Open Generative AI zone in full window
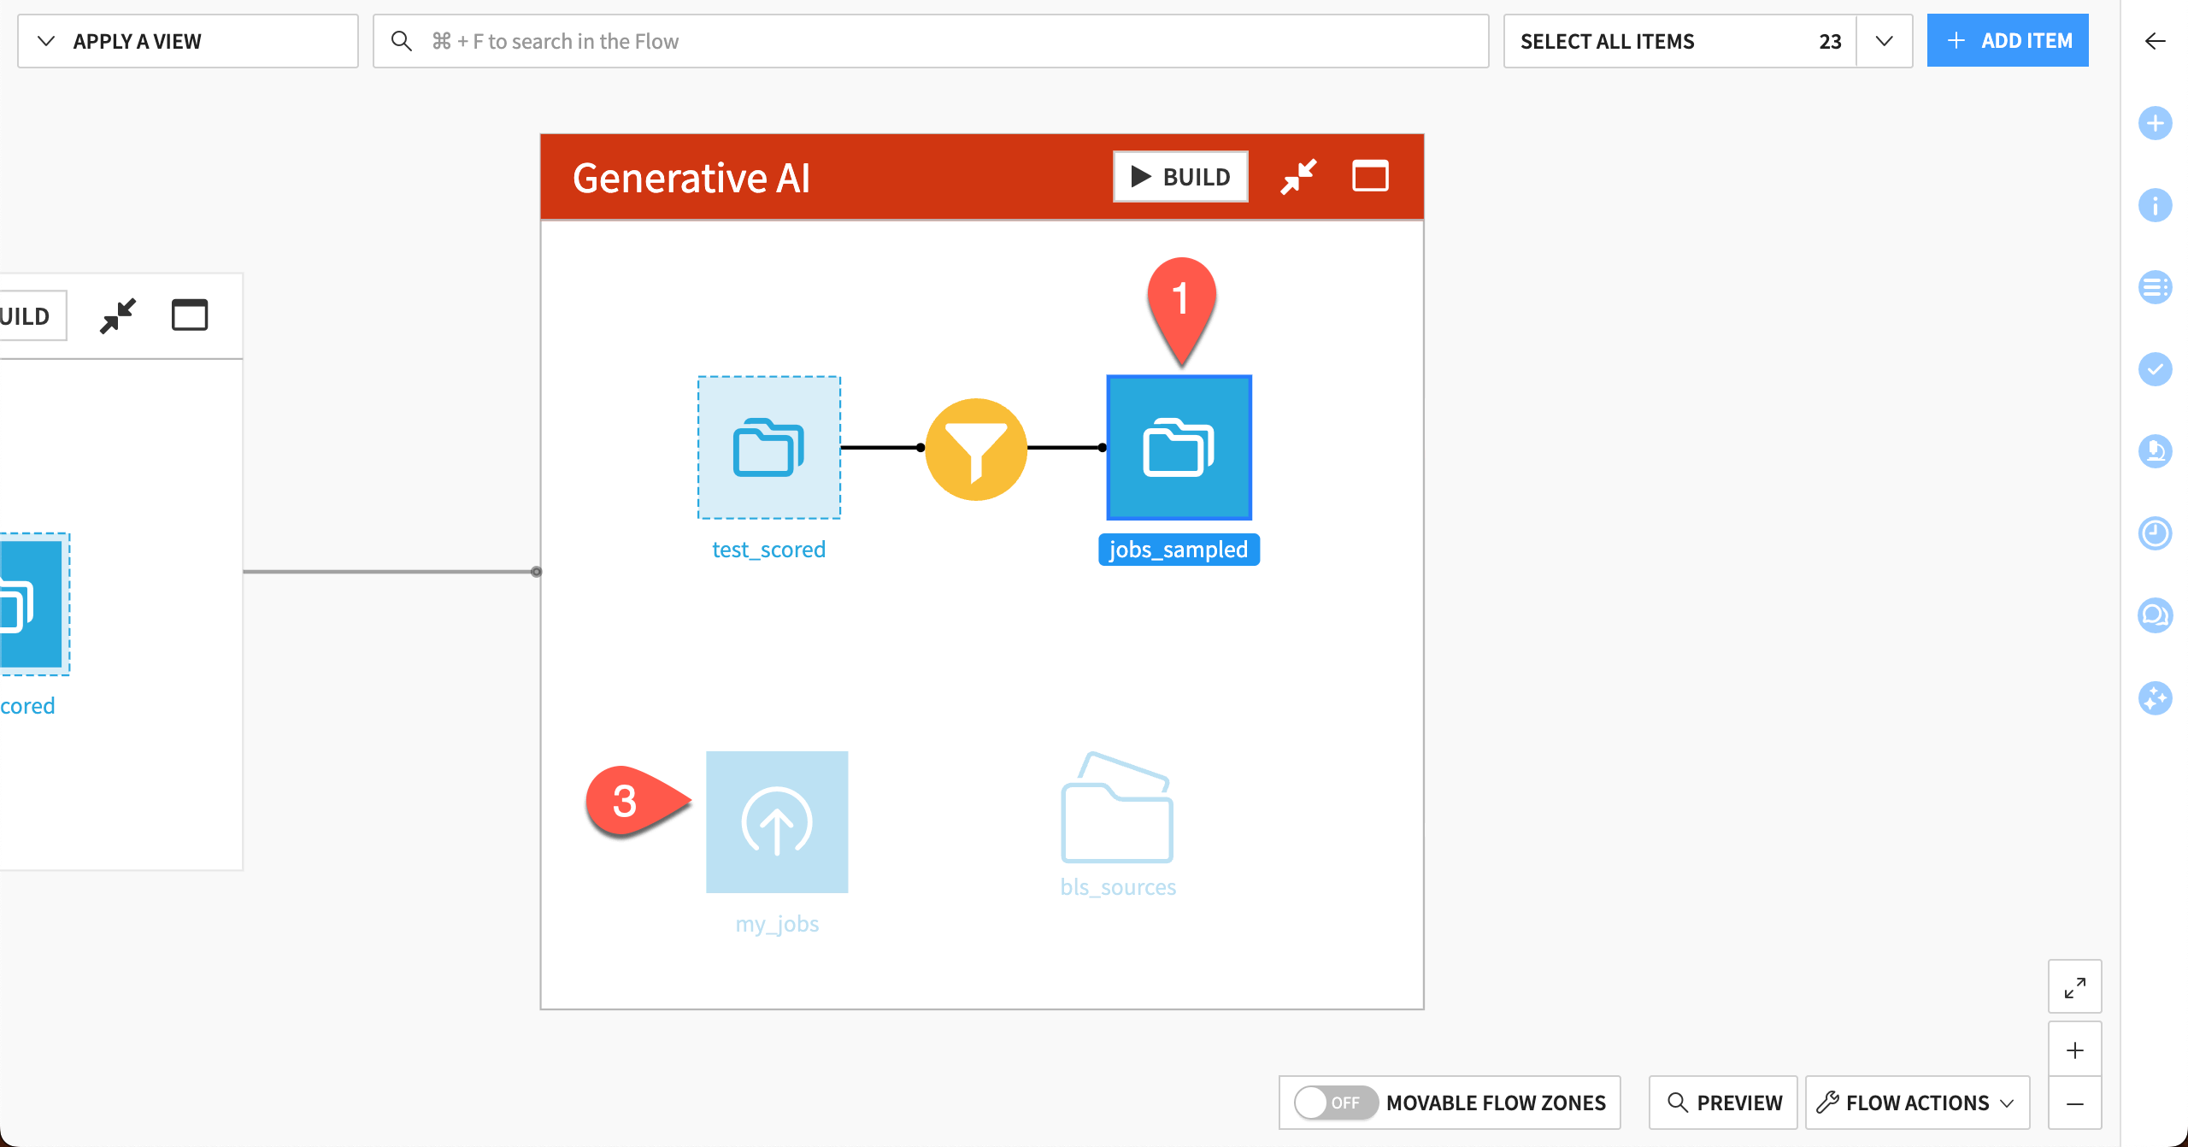This screenshot has height=1147, width=2188. click(x=1370, y=177)
